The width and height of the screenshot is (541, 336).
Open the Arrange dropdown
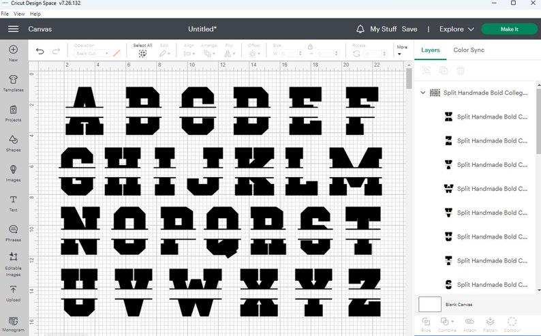[x=209, y=53]
